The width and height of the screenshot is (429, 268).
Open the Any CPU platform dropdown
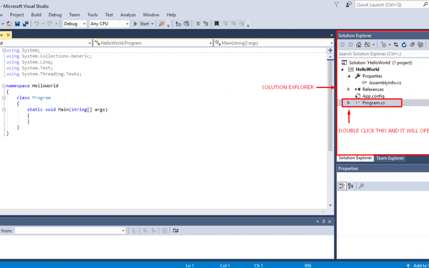(110, 24)
